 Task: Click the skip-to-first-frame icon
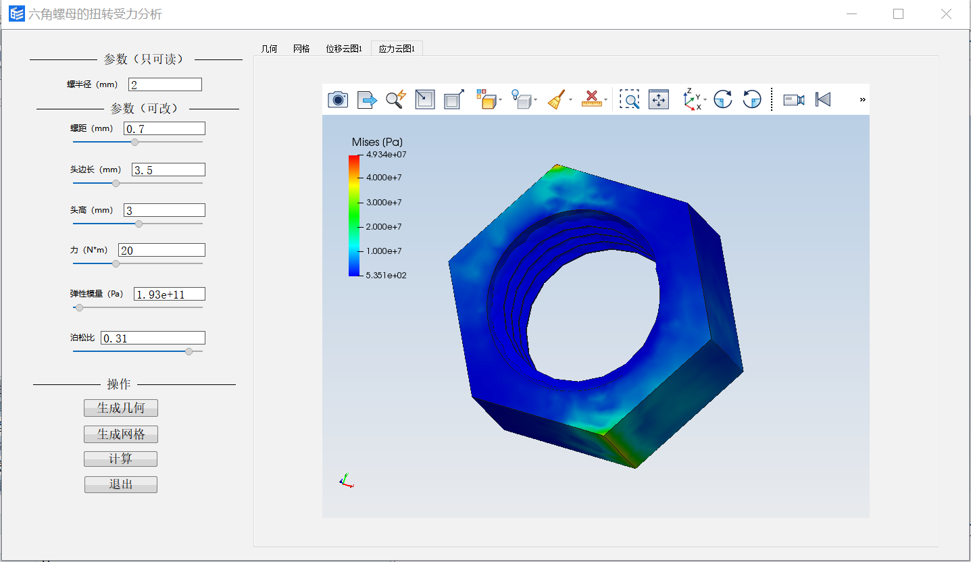[x=823, y=100]
